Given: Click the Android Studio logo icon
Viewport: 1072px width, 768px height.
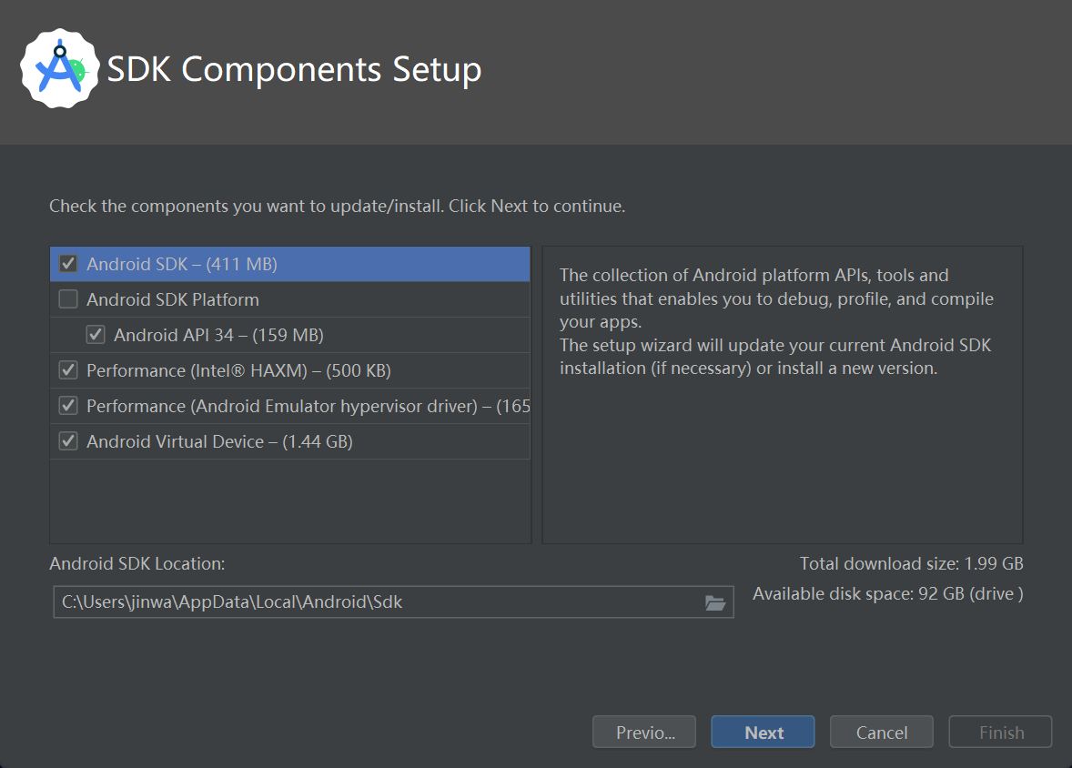Looking at the screenshot, I should coord(60,68).
